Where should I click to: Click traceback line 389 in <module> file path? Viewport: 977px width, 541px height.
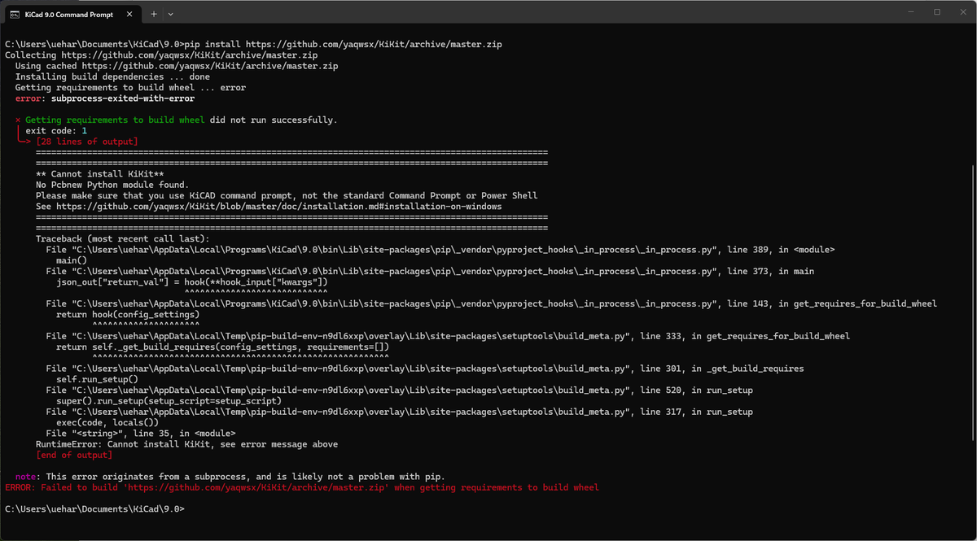(x=440, y=250)
